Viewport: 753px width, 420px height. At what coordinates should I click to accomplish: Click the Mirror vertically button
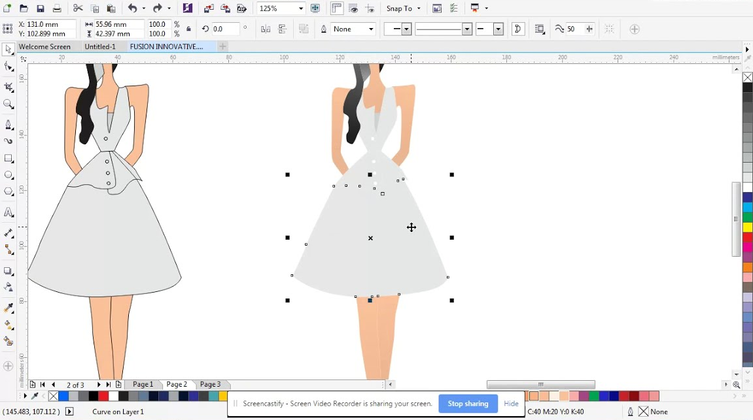click(282, 29)
